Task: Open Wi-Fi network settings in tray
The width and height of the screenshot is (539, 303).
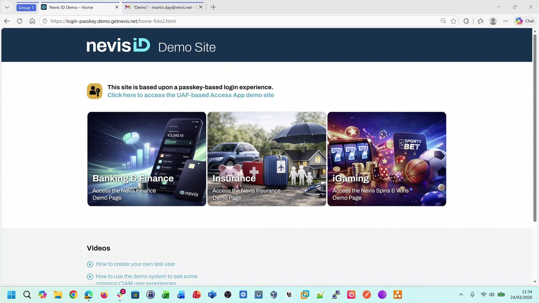Action: 483,295
